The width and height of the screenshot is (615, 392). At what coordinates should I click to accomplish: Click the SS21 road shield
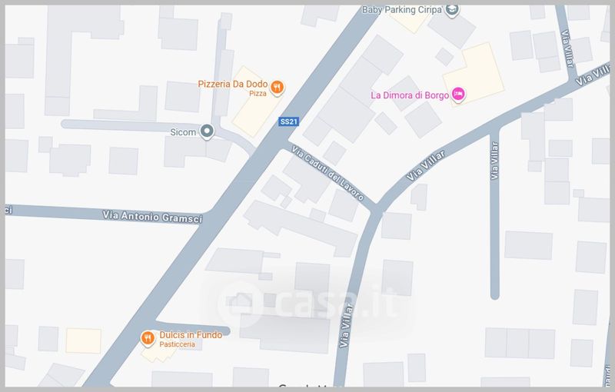tap(289, 121)
